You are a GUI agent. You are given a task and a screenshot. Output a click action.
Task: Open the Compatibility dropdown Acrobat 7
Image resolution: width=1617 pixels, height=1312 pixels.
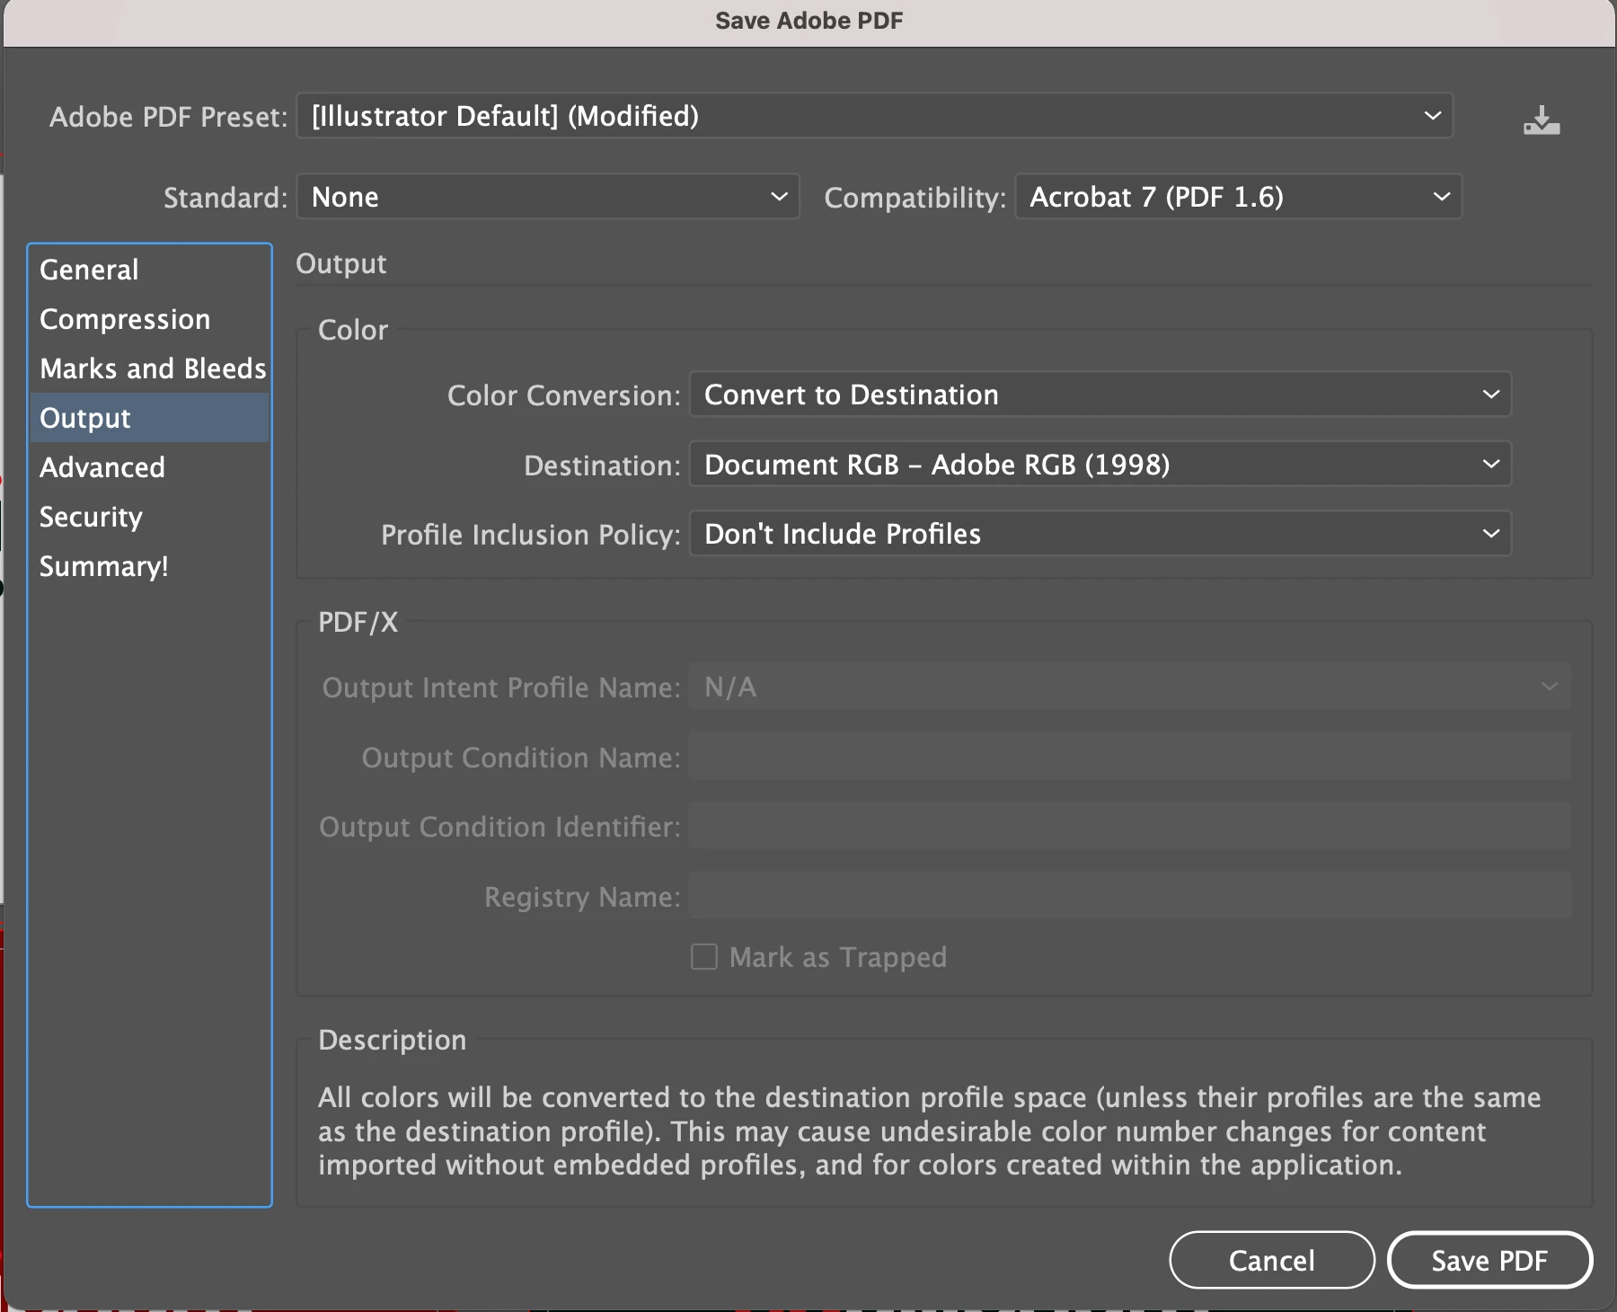pos(1238,197)
